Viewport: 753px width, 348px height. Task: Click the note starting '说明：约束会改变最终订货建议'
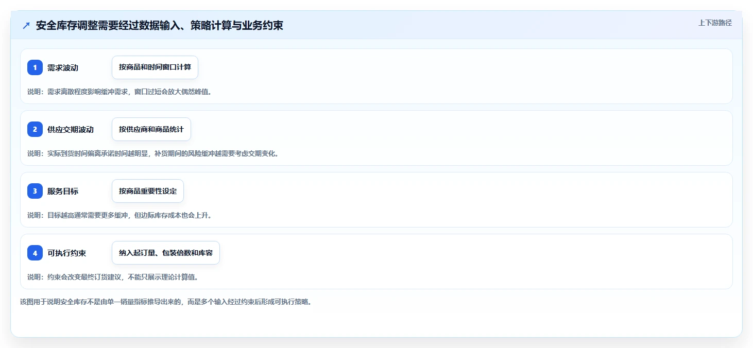[113, 277]
